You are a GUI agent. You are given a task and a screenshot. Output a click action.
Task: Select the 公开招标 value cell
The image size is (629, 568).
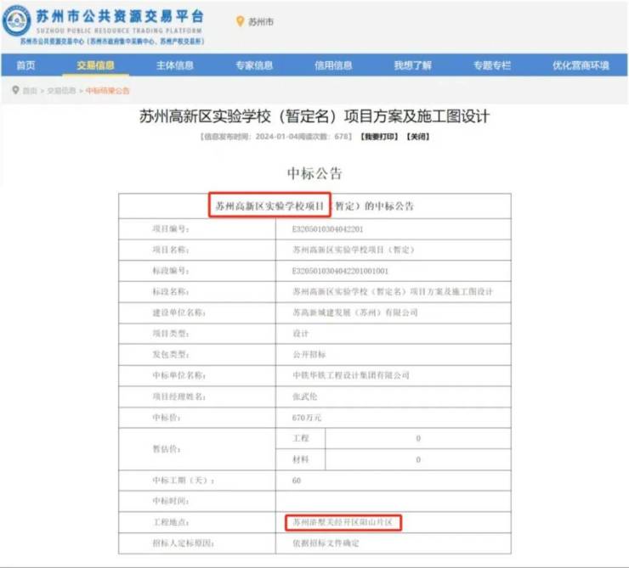coord(394,355)
